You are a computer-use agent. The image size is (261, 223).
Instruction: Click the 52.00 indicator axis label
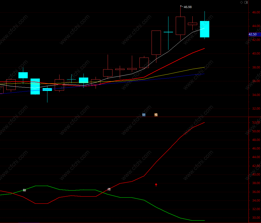click(x=256, y=122)
